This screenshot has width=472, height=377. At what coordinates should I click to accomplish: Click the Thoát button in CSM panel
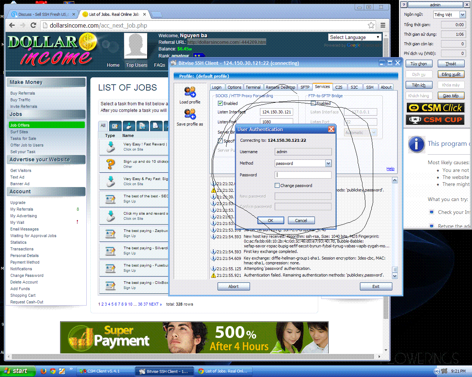pyautogui.click(x=451, y=64)
